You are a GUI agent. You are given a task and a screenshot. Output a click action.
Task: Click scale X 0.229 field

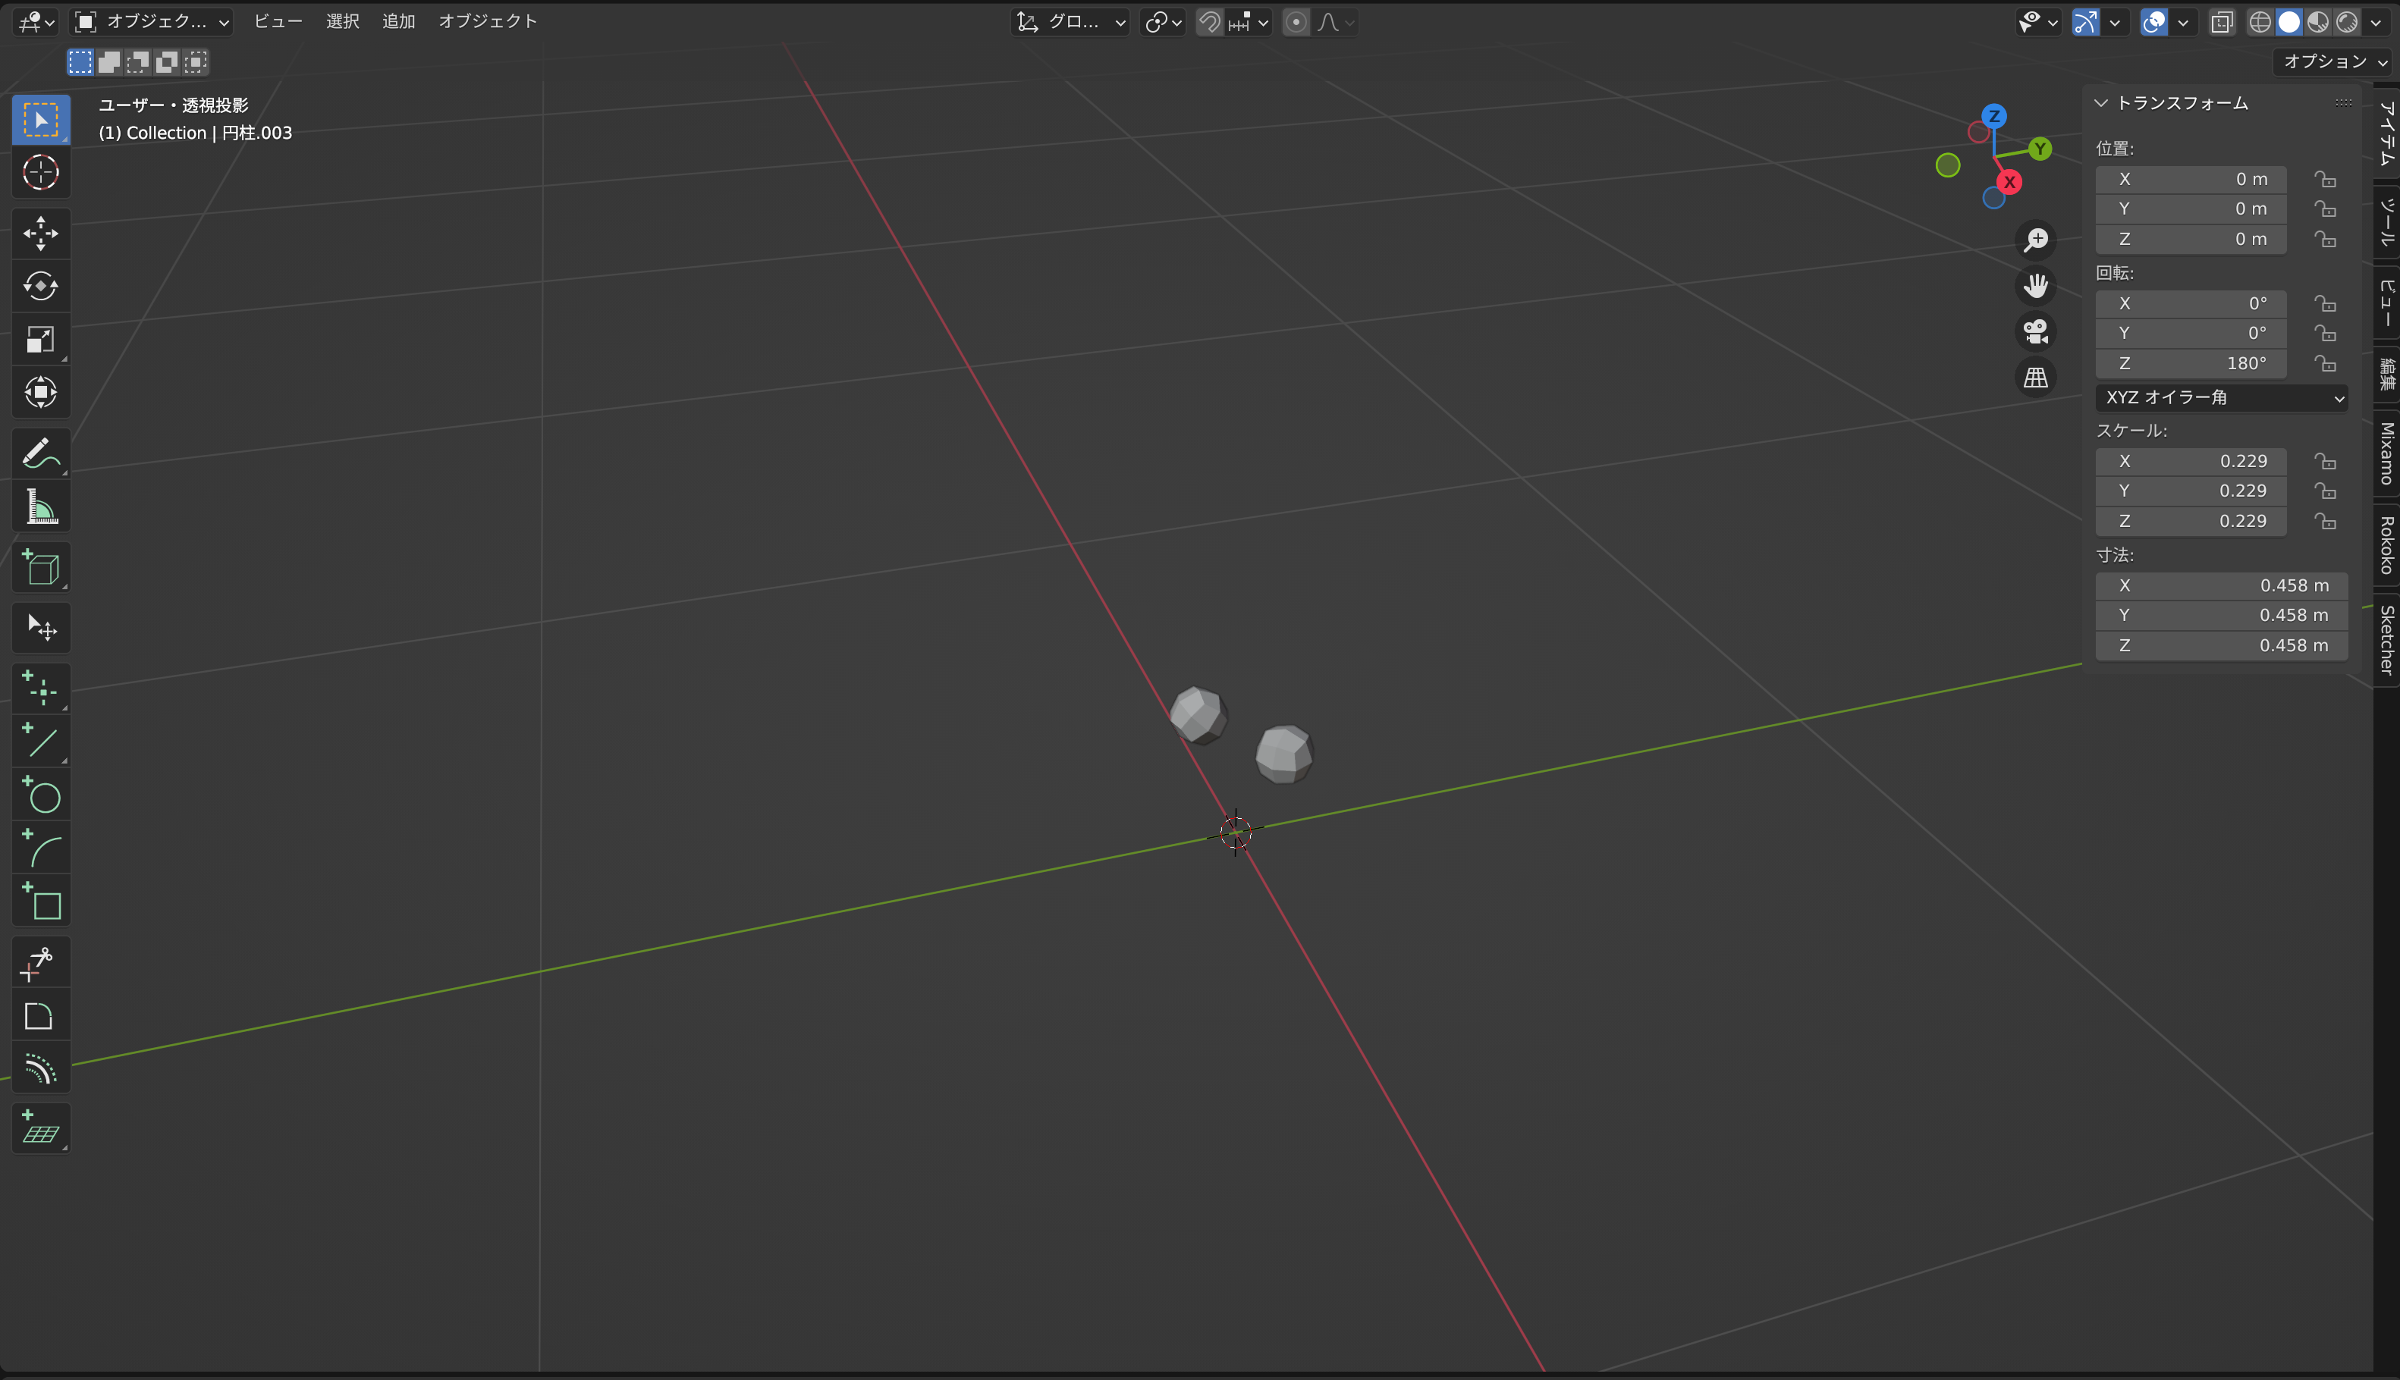pos(2191,462)
